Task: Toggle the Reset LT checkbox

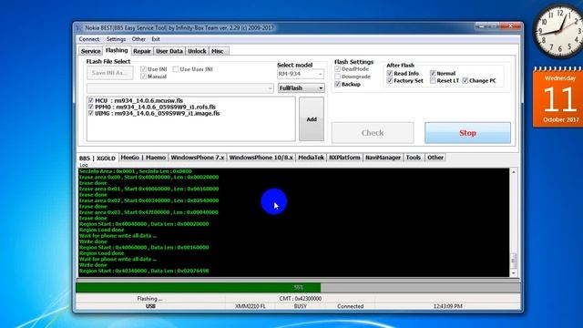Action: click(x=433, y=81)
